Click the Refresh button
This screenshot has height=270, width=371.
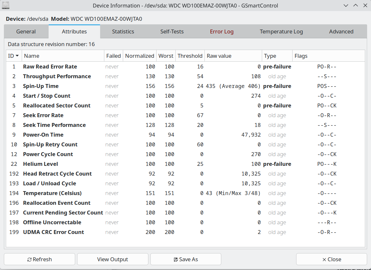pyautogui.click(x=40, y=259)
